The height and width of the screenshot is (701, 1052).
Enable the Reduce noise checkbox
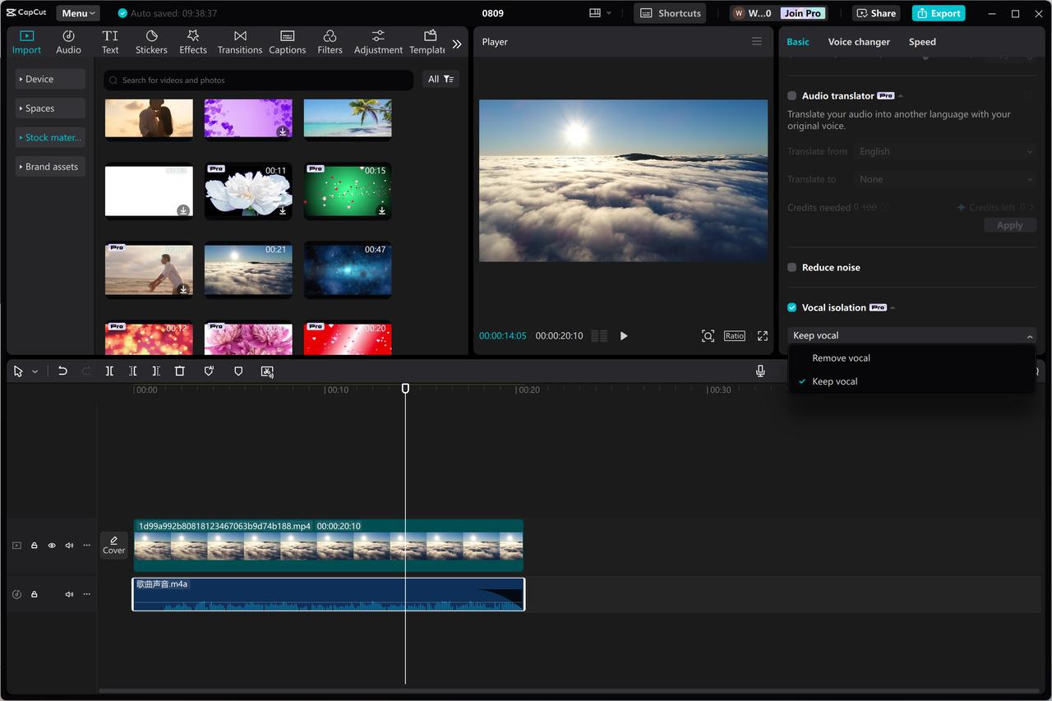791,267
